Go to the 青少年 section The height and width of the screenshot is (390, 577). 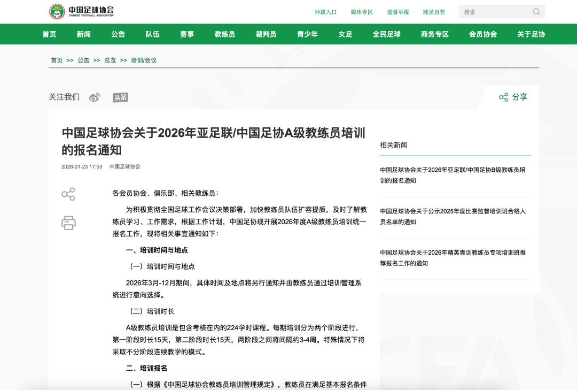point(307,34)
